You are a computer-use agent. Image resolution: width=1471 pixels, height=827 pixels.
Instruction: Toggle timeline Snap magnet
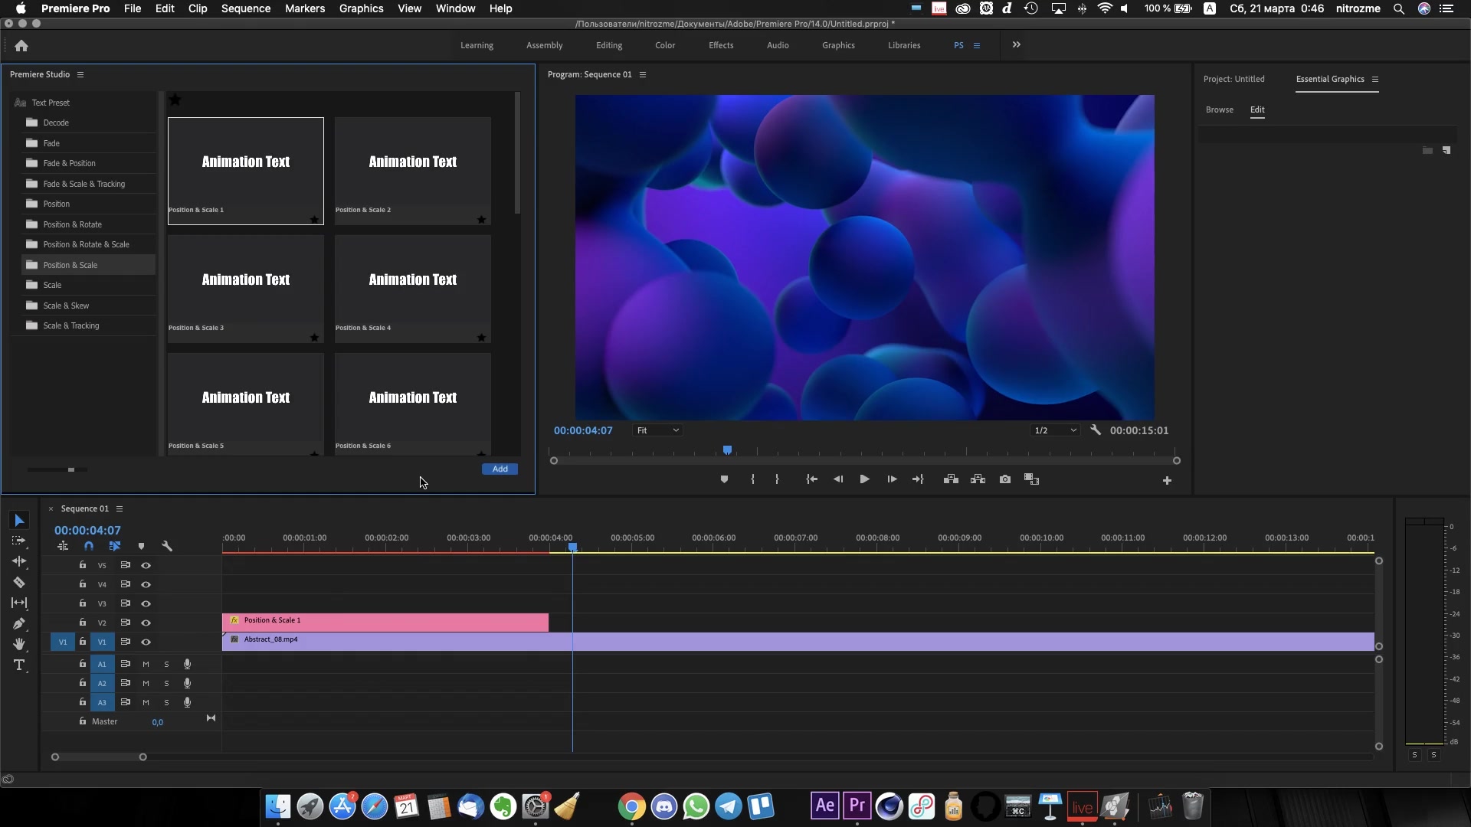pyautogui.click(x=89, y=546)
